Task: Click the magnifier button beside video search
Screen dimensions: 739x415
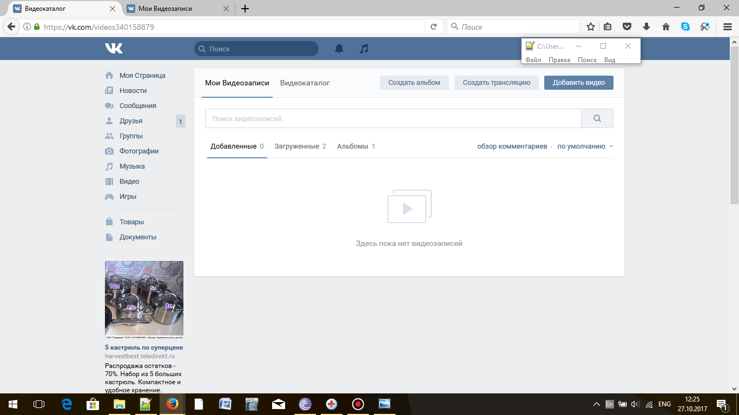Action: point(597,118)
